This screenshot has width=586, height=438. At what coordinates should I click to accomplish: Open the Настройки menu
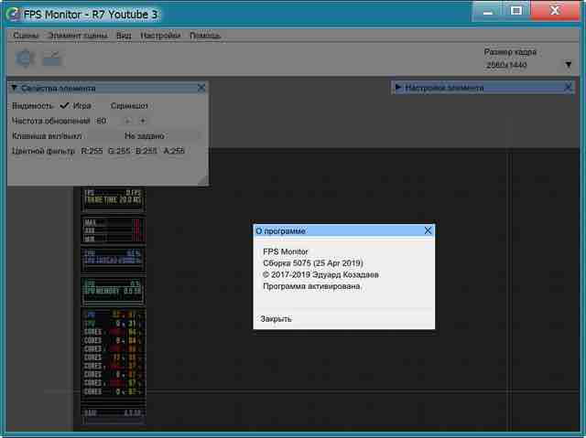[160, 36]
